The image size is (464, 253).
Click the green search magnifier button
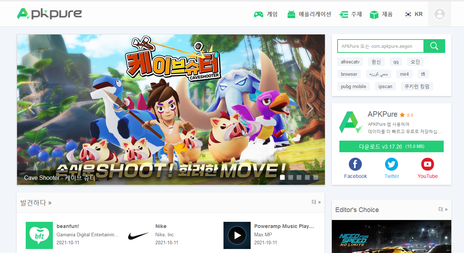434,46
